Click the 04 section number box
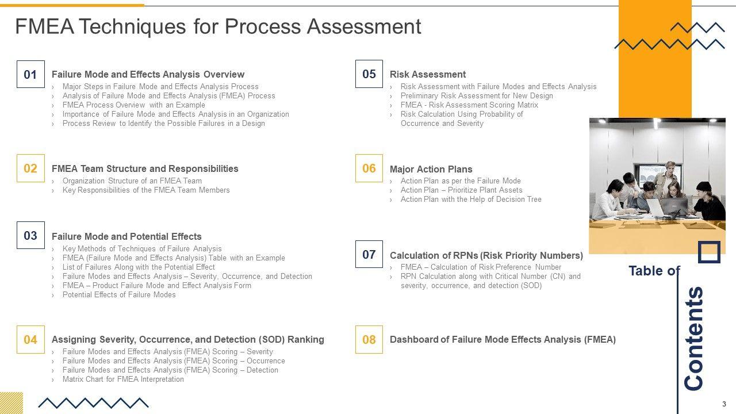This screenshot has height=414, width=736. (x=30, y=339)
